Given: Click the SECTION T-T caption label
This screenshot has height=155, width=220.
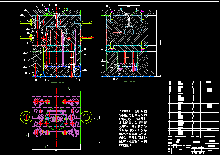Looking at the screenshot, I should click(x=130, y=81).
